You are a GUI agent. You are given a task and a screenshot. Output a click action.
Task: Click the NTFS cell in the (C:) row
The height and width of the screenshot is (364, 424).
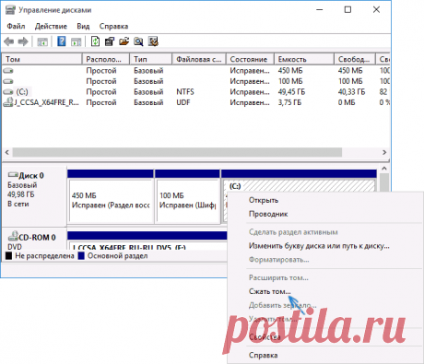pyautogui.click(x=185, y=92)
